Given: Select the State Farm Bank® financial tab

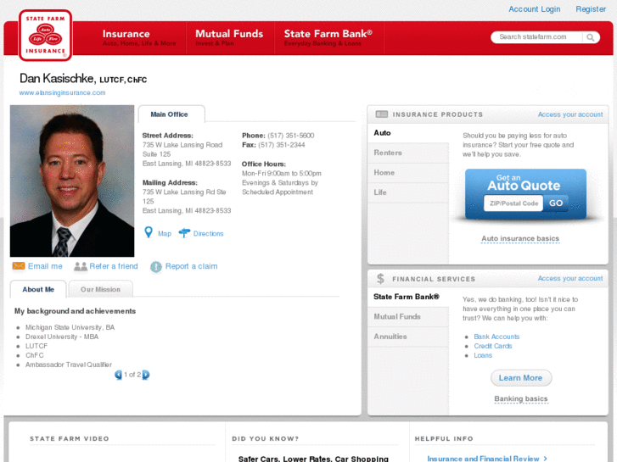Looking at the screenshot, I should [408, 297].
